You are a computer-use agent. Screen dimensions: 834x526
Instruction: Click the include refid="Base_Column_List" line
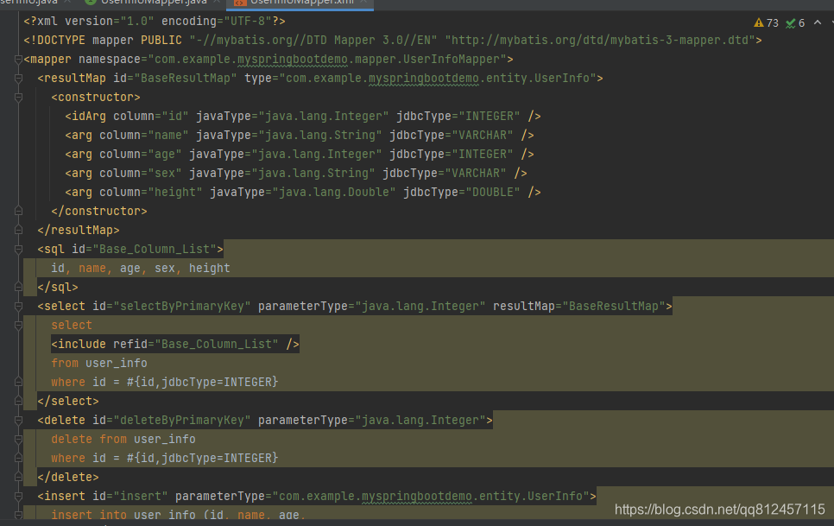[x=175, y=345]
